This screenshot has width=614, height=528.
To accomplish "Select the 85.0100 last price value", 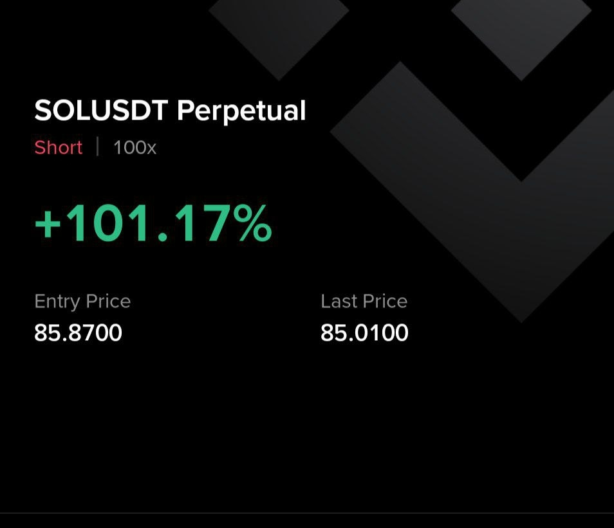I will 364,333.
